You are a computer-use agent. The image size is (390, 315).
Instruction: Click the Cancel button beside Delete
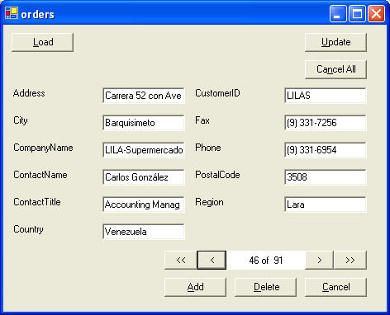pos(335,287)
